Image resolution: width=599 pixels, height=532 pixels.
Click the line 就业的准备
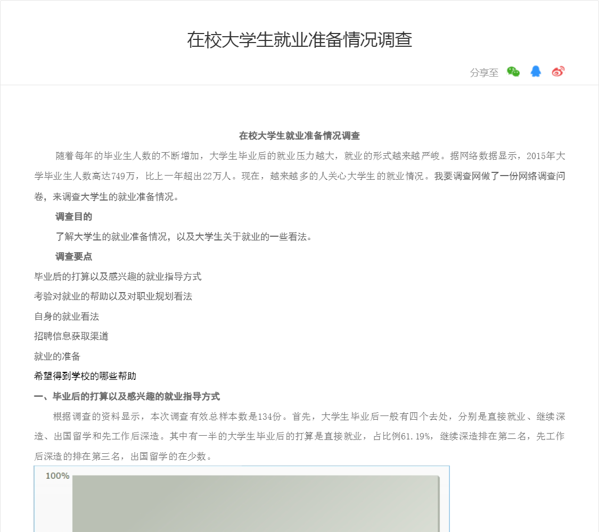[58, 356]
